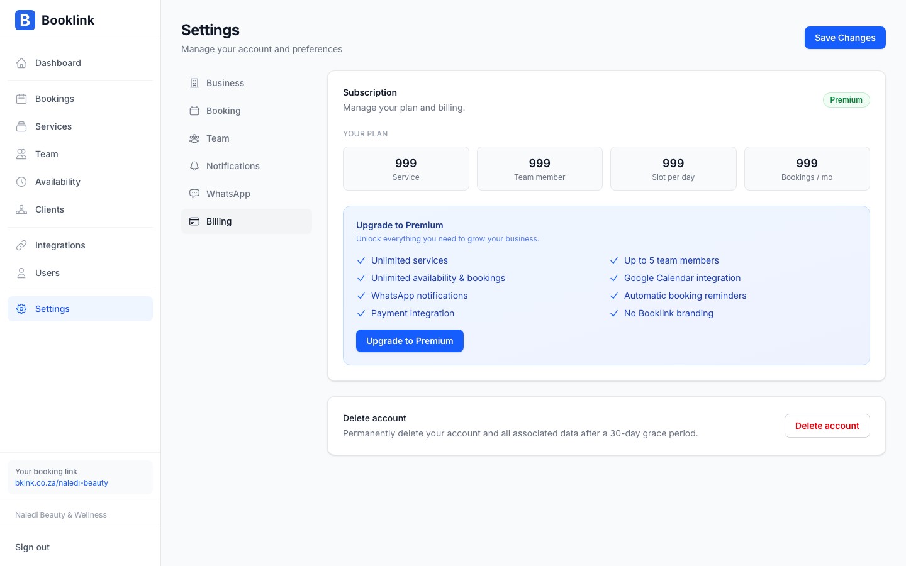Select the Billing settings section
Image resolution: width=906 pixels, height=566 pixels.
pos(218,221)
